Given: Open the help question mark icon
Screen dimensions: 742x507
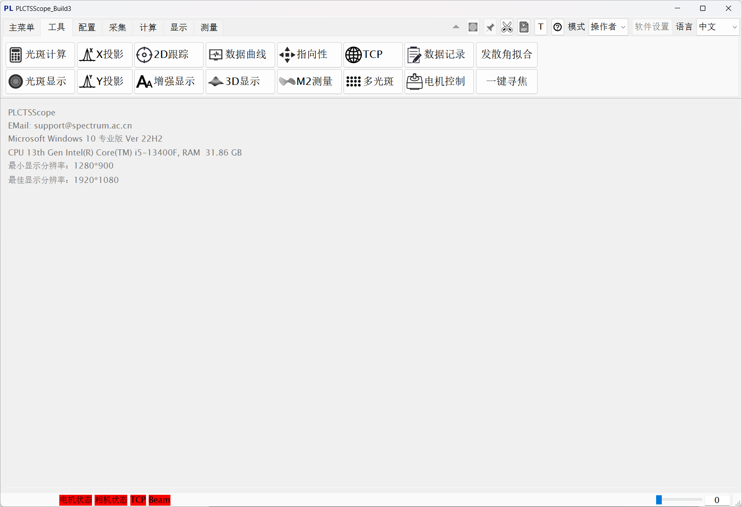Looking at the screenshot, I should click(558, 27).
